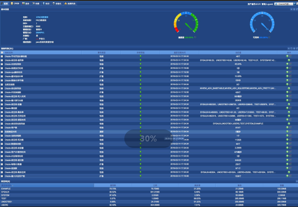
Task: Tick checkbox in the 2.29GB value row
Action: point(2,148)
